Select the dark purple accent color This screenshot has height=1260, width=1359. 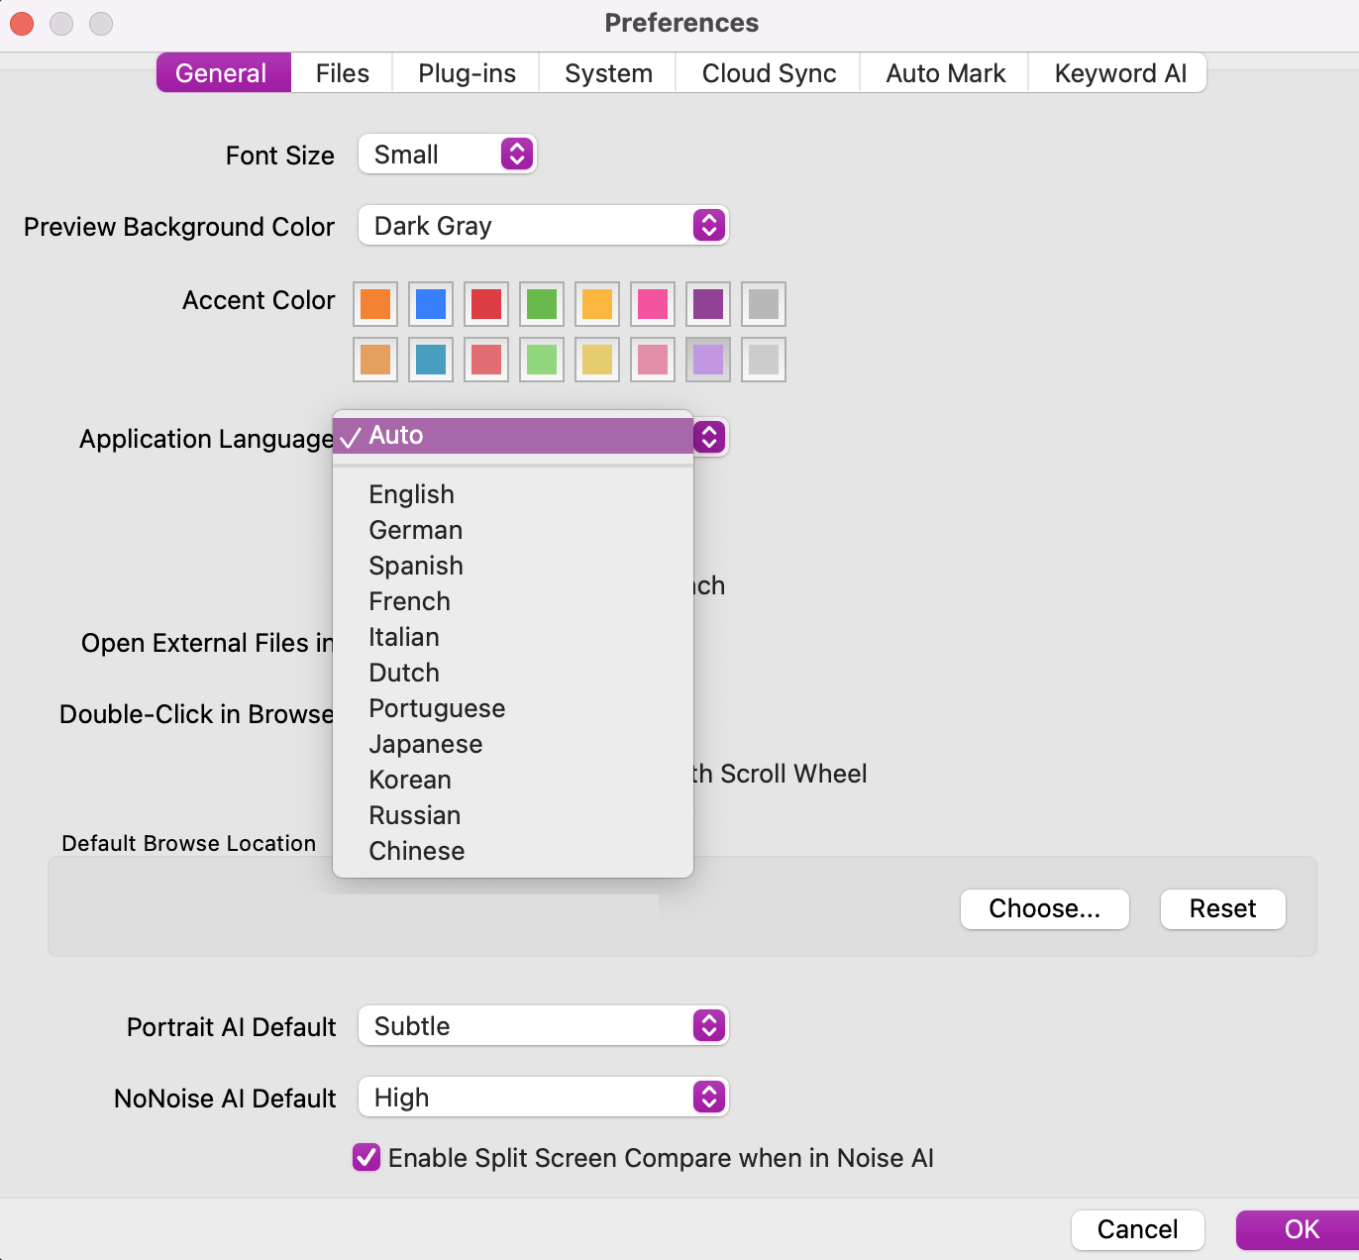(708, 304)
